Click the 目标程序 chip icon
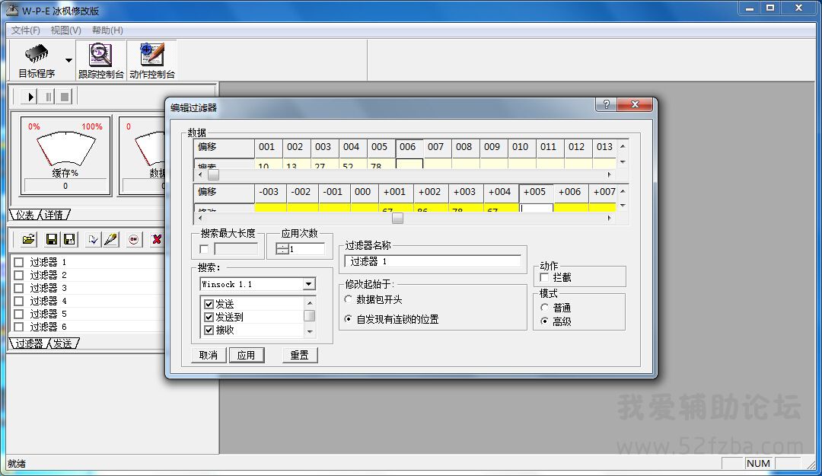Screen dimensions: 822x476 point(36,55)
